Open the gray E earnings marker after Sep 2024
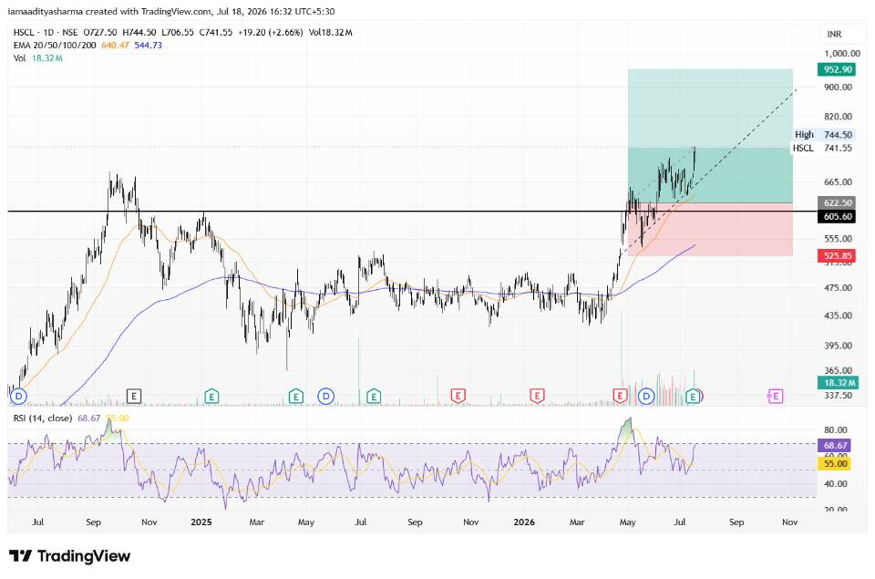 click(x=134, y=397)
